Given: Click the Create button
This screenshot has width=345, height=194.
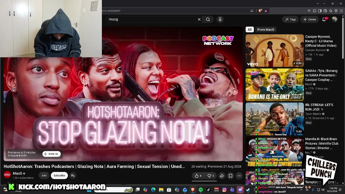Looking at the screenshot, I should tap(309, 19).
